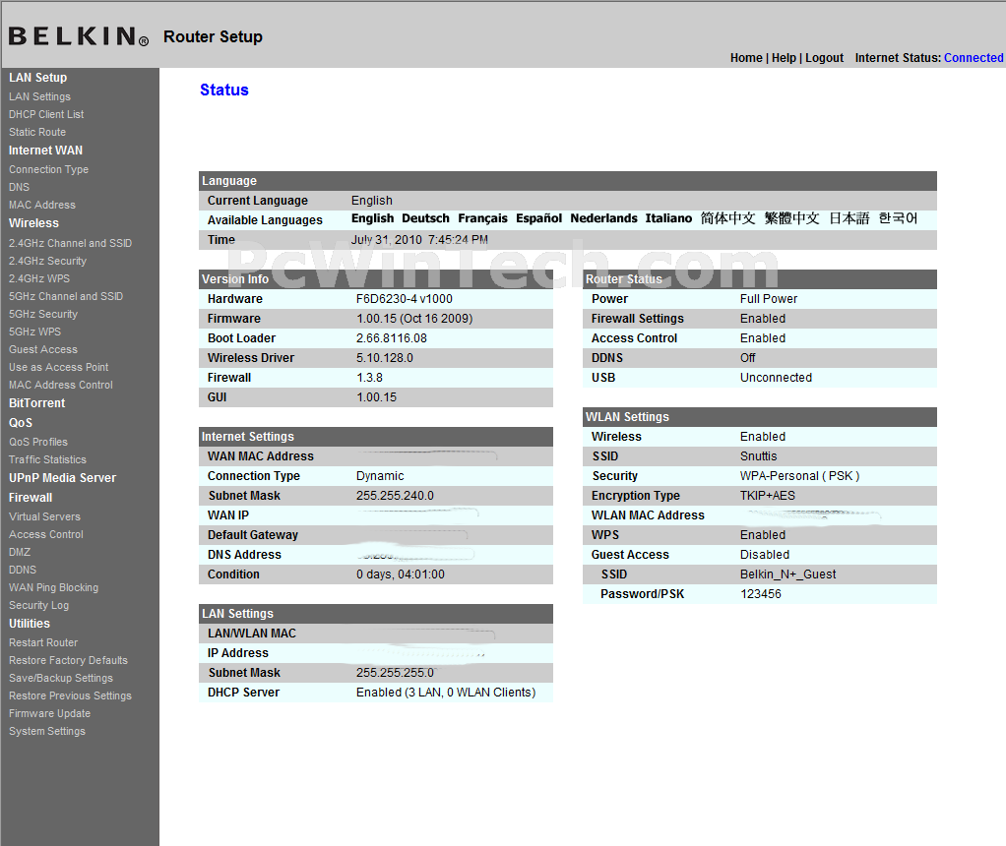Viewport: 1006px width, 846px height.
Task: Switch language to 한국어
Action: pos(898,218)
